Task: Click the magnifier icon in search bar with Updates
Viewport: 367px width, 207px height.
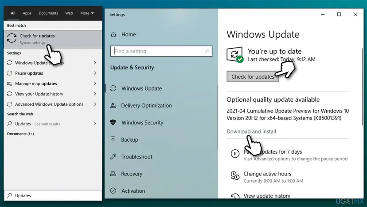Action: click(10, 195)
